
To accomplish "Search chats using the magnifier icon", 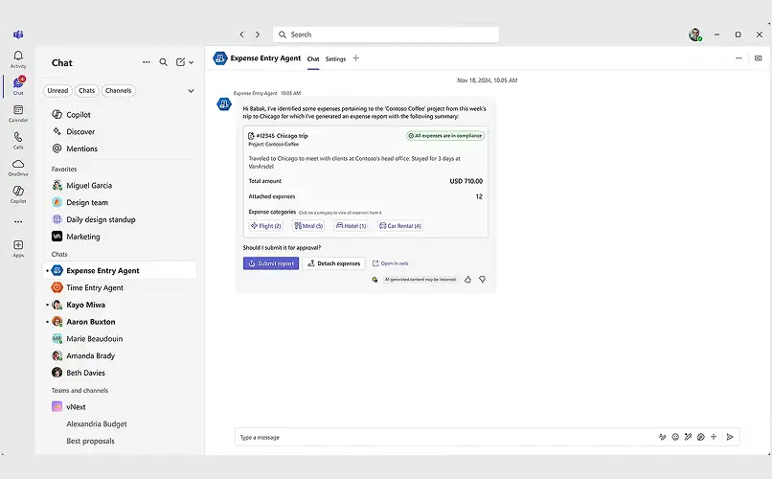I will (x=164, y=62).
